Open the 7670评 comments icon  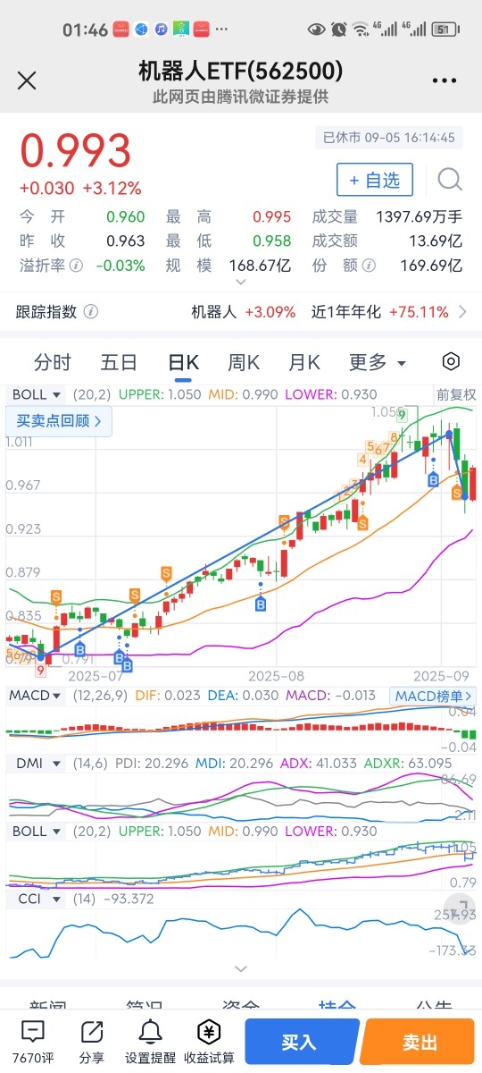click(32, 1042)
